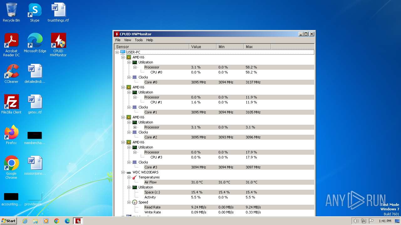Click the HWMonitor taskbar button
The height and width of the screenshot is (225, 401).
(x=78, y=221)
